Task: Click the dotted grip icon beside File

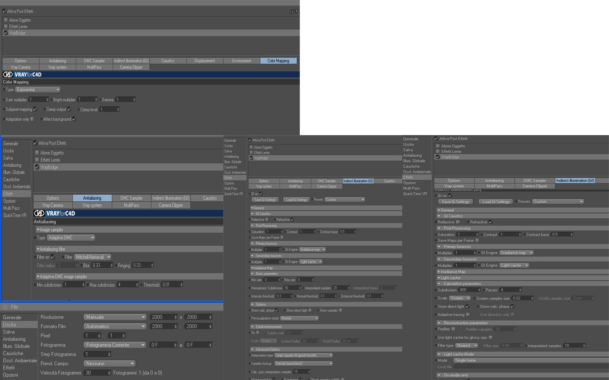Action: tap(5, 307)
